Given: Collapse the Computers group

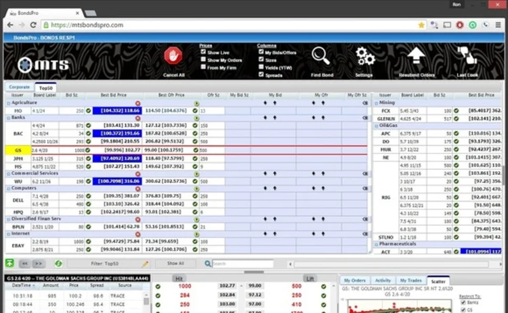Looking at the screenshot, I should [x=9, y=189].
